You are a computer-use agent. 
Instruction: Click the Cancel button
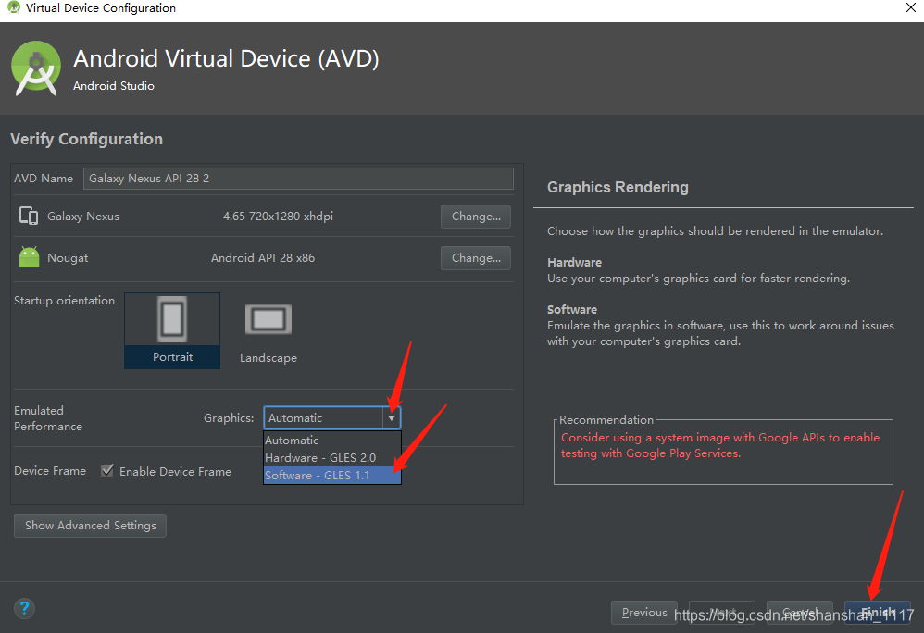(x=800, y=613)
